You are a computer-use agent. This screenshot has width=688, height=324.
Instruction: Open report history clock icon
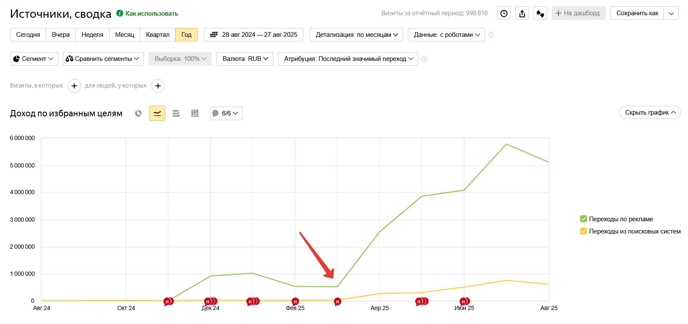point(504,14)
